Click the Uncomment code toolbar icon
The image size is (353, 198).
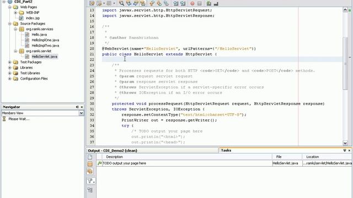pos(216,3)
